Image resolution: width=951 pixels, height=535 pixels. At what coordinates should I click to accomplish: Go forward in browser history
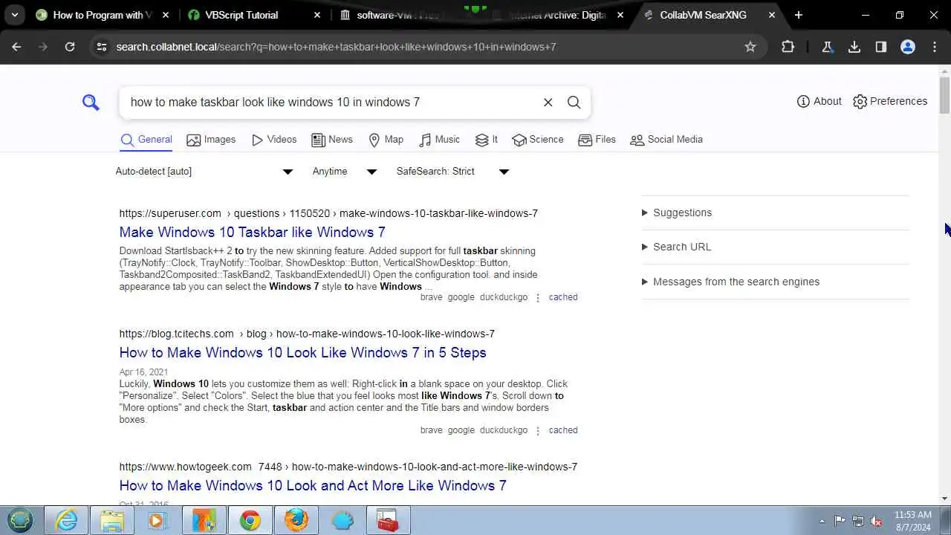coord(43,47)
